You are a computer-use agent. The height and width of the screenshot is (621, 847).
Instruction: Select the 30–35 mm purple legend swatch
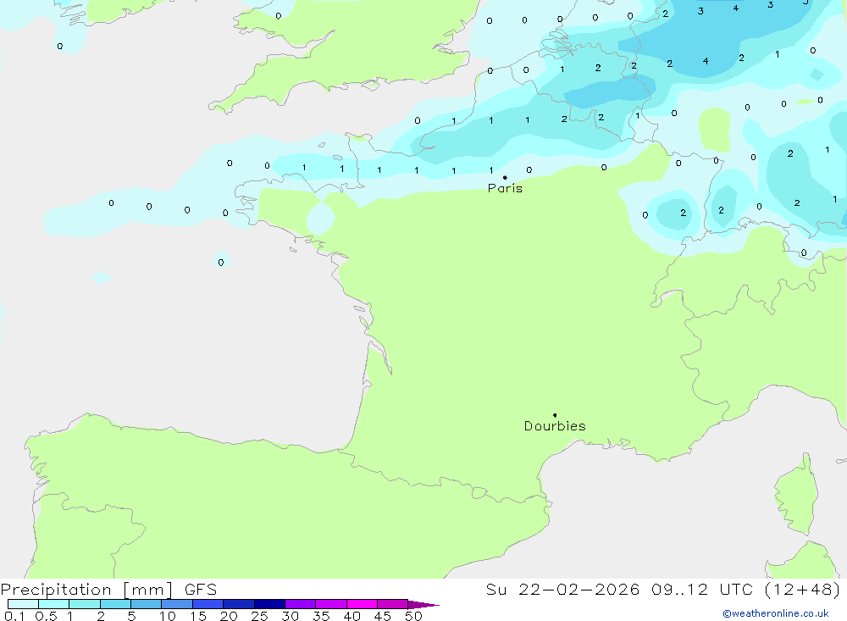coord(301,604)
